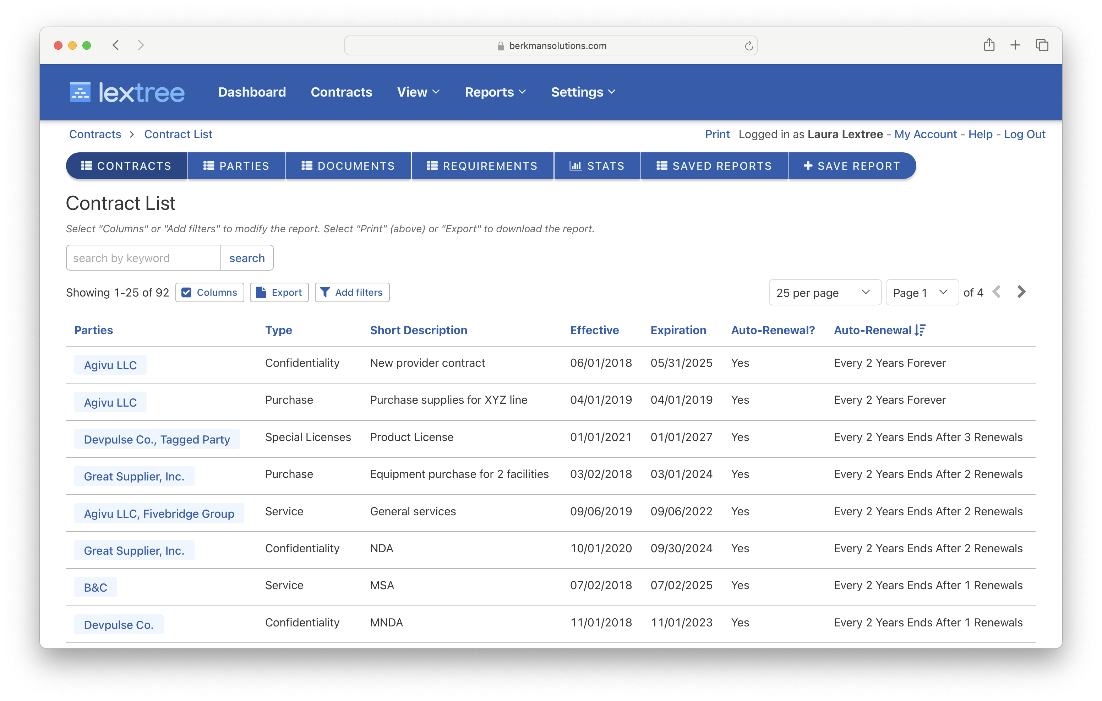Switch to the PARTIES tab
Screen dimensions: 1102x701
point(236,166)
